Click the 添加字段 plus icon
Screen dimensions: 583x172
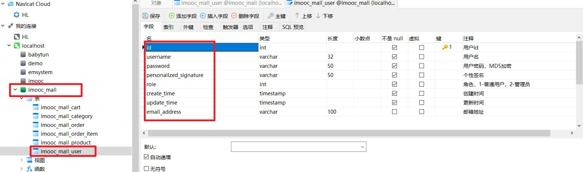pyautogui.click(x=171, y=16)
